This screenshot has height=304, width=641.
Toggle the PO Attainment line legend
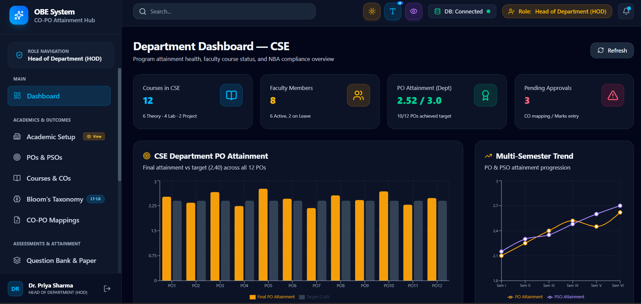pos(525,297)
